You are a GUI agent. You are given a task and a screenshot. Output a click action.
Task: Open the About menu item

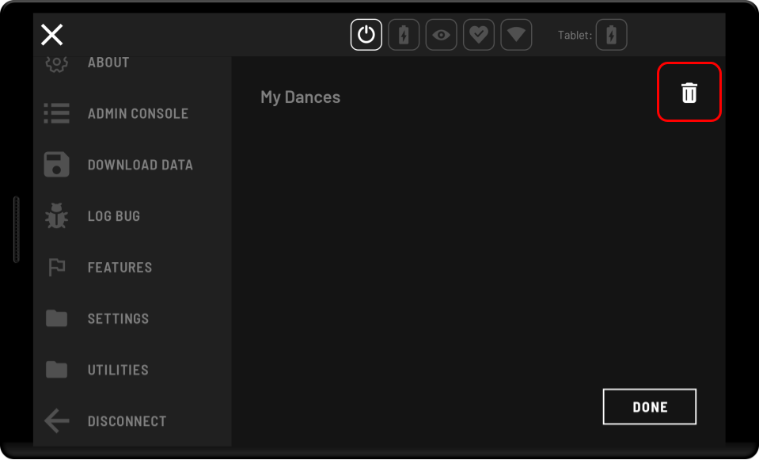coord(108,63)
